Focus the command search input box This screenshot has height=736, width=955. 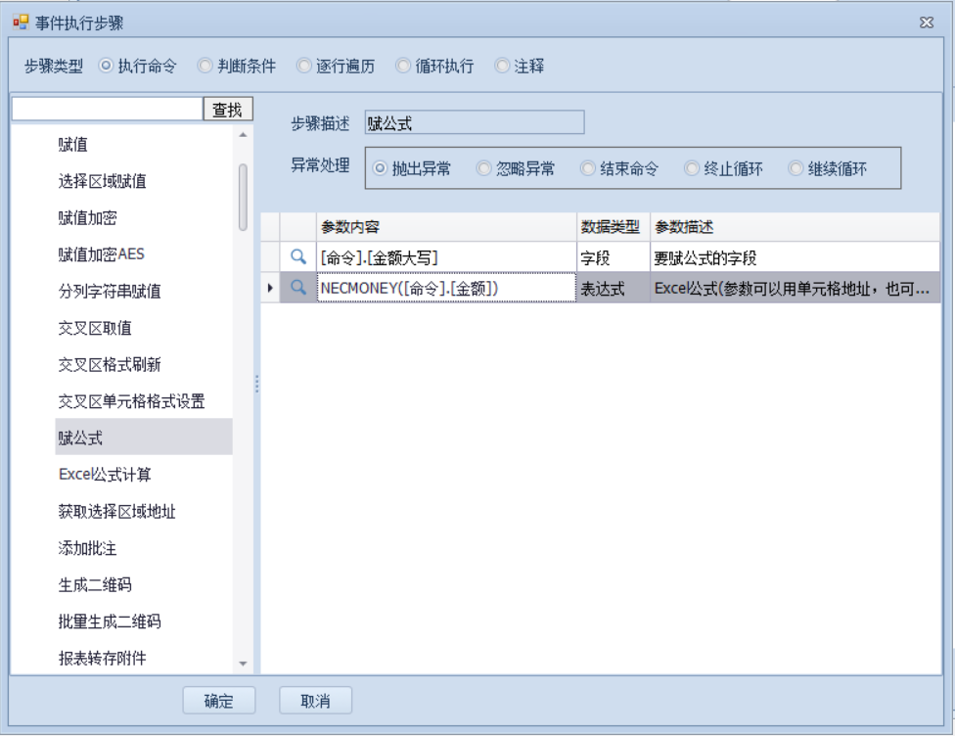107,110
